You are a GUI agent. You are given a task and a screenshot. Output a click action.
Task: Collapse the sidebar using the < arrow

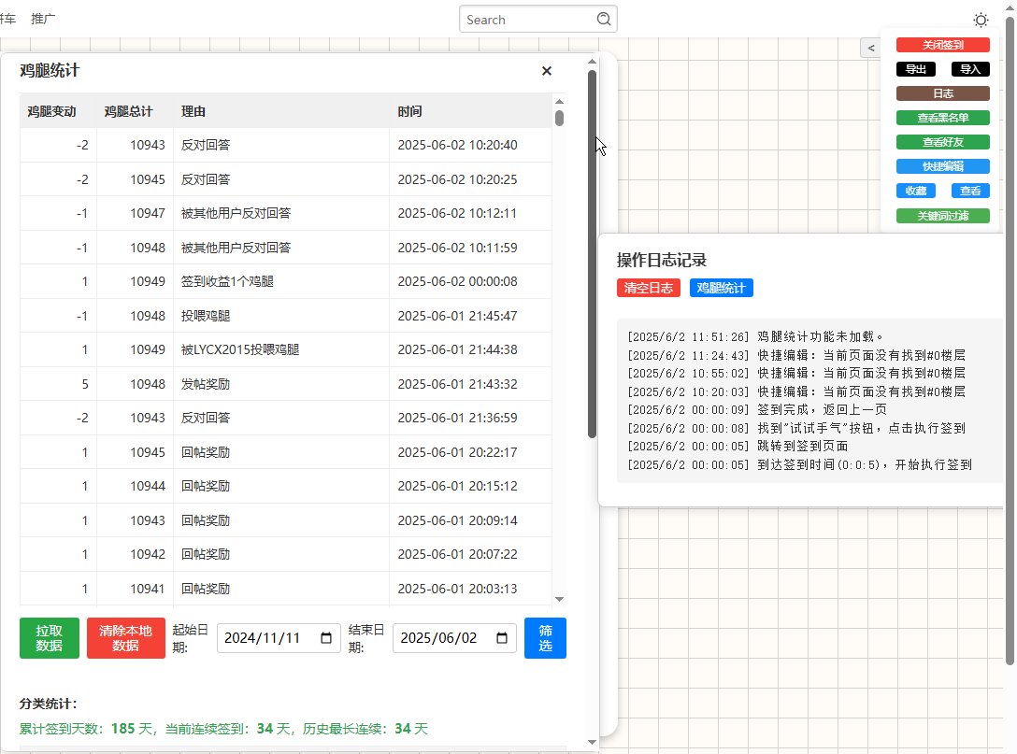coord(871,47)
